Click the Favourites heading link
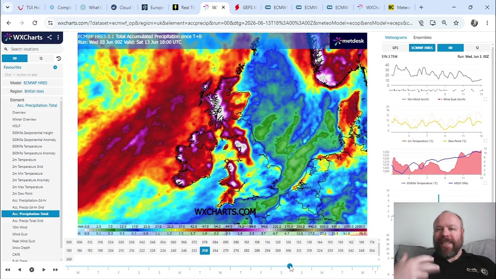This screenshot has width=496, height=279. pyautogui.click(x=12, y=67)
